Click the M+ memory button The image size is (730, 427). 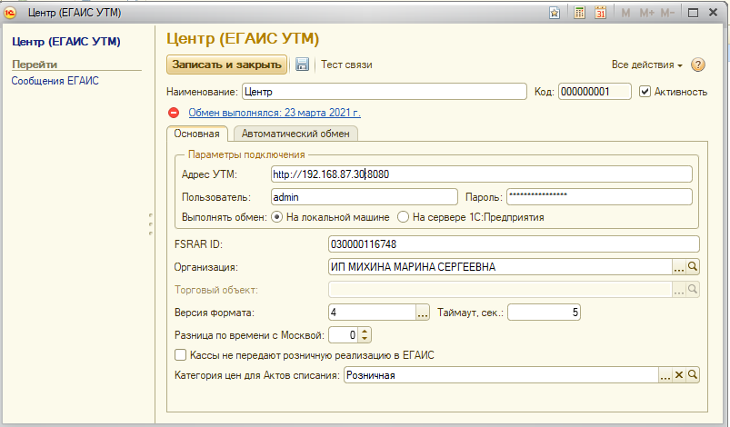[646, 13]
